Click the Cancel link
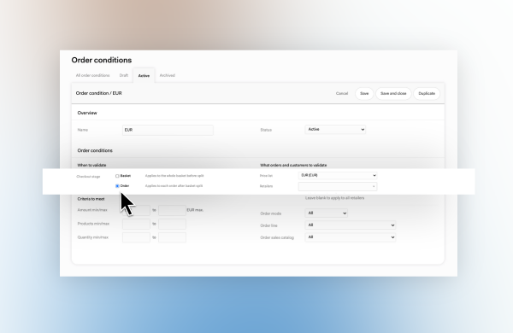Screen dimensions: 513x333 point(342,93)
